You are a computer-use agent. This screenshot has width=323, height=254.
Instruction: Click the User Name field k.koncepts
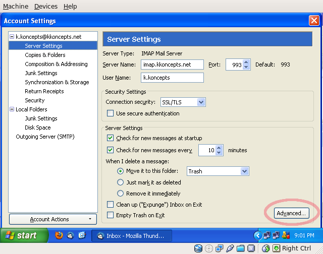(172, 78)
